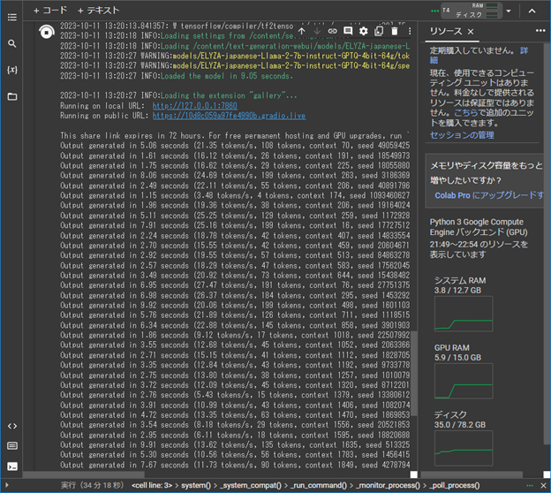
Task: Open the variables {x} panel
Action: coord(11,69)
